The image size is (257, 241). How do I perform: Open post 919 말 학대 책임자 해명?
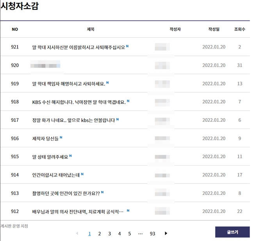(x=68, y=84)
